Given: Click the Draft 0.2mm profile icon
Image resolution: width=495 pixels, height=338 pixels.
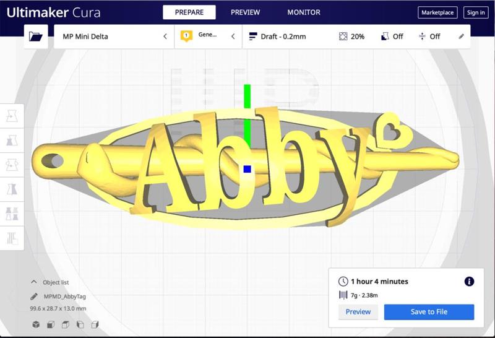Looking at the screenshot, I should [253, 37].
